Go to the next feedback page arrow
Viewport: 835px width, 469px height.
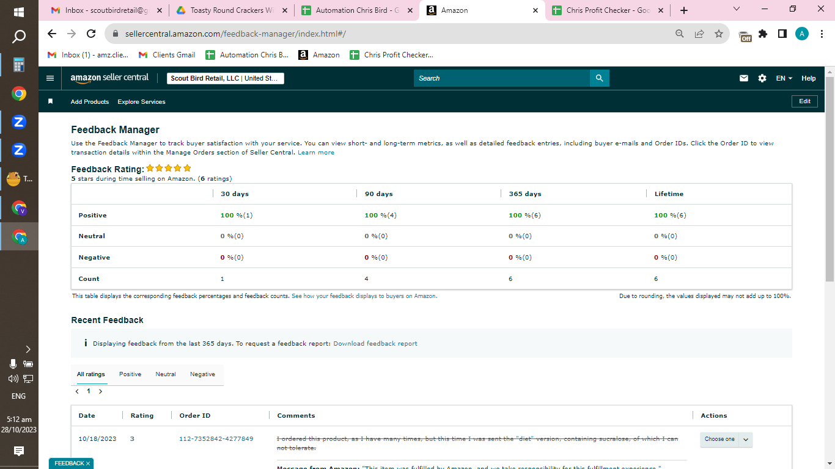(100, 391)
